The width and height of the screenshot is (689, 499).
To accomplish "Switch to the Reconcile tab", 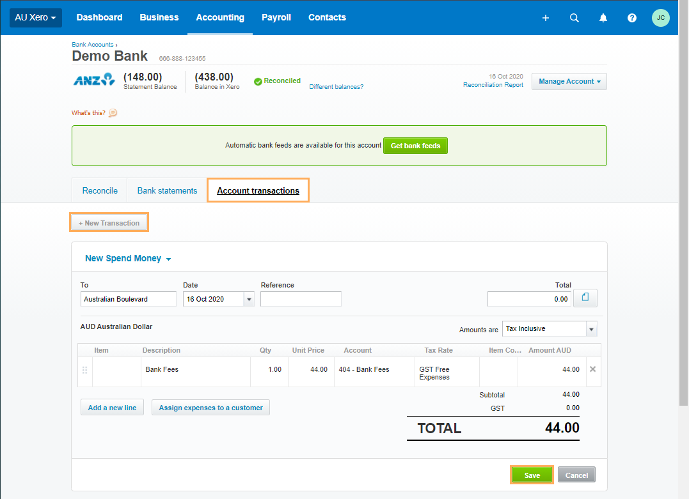I will (100, 190).
